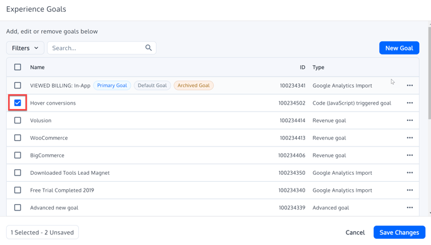431x245 pixels.
Task: Click the Primary Goal tag
Action: point(112,85)
